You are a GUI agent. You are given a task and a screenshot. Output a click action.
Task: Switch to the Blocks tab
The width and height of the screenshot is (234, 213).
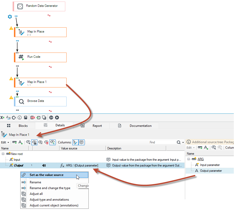click(18, 126)
